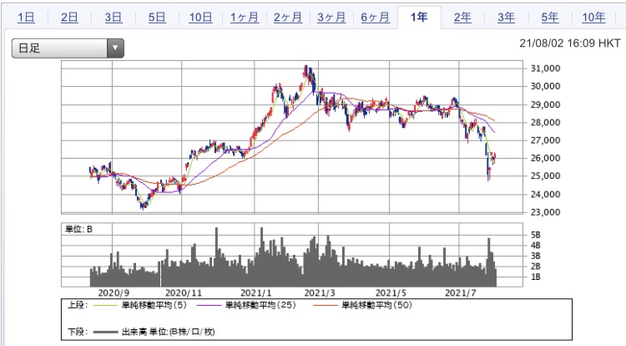The image size is (626, 346).
Task: Click the 31,000 price axis label
Action: pos(545,69)
